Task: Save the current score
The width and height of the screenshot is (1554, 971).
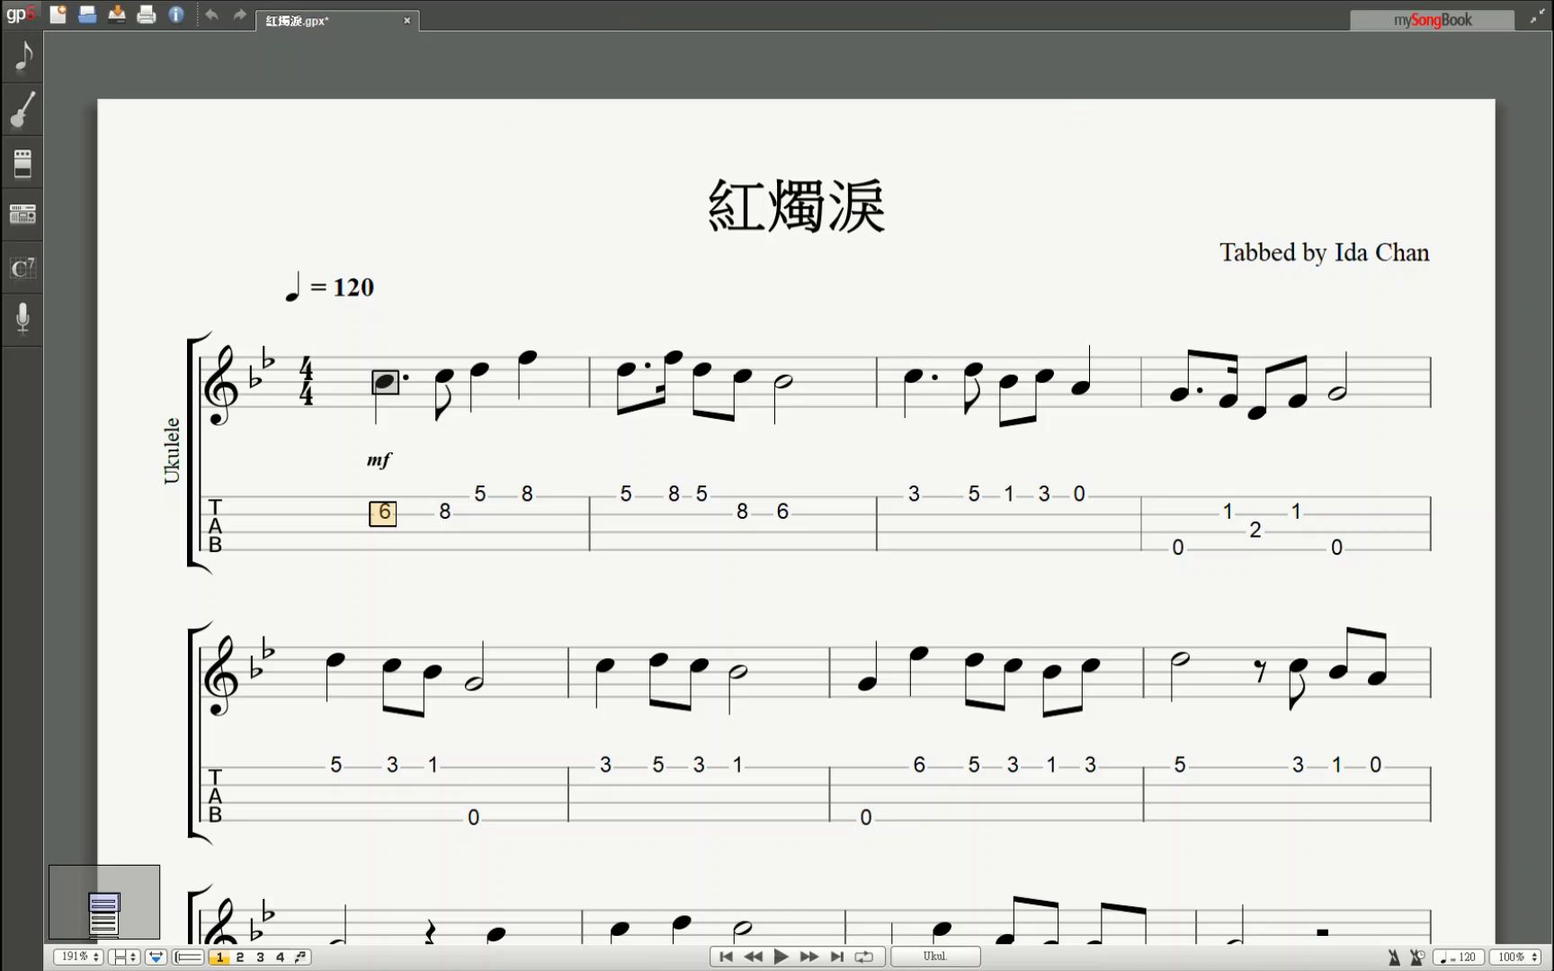Action: (x=117, y=14)
